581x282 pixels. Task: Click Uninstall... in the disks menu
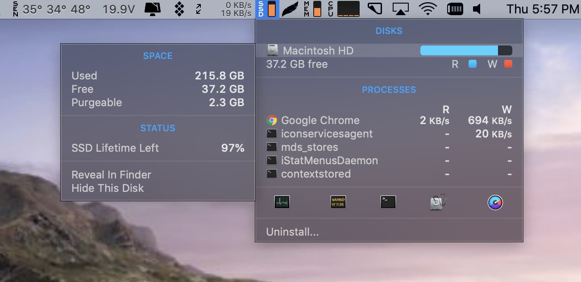pos(292,232)
